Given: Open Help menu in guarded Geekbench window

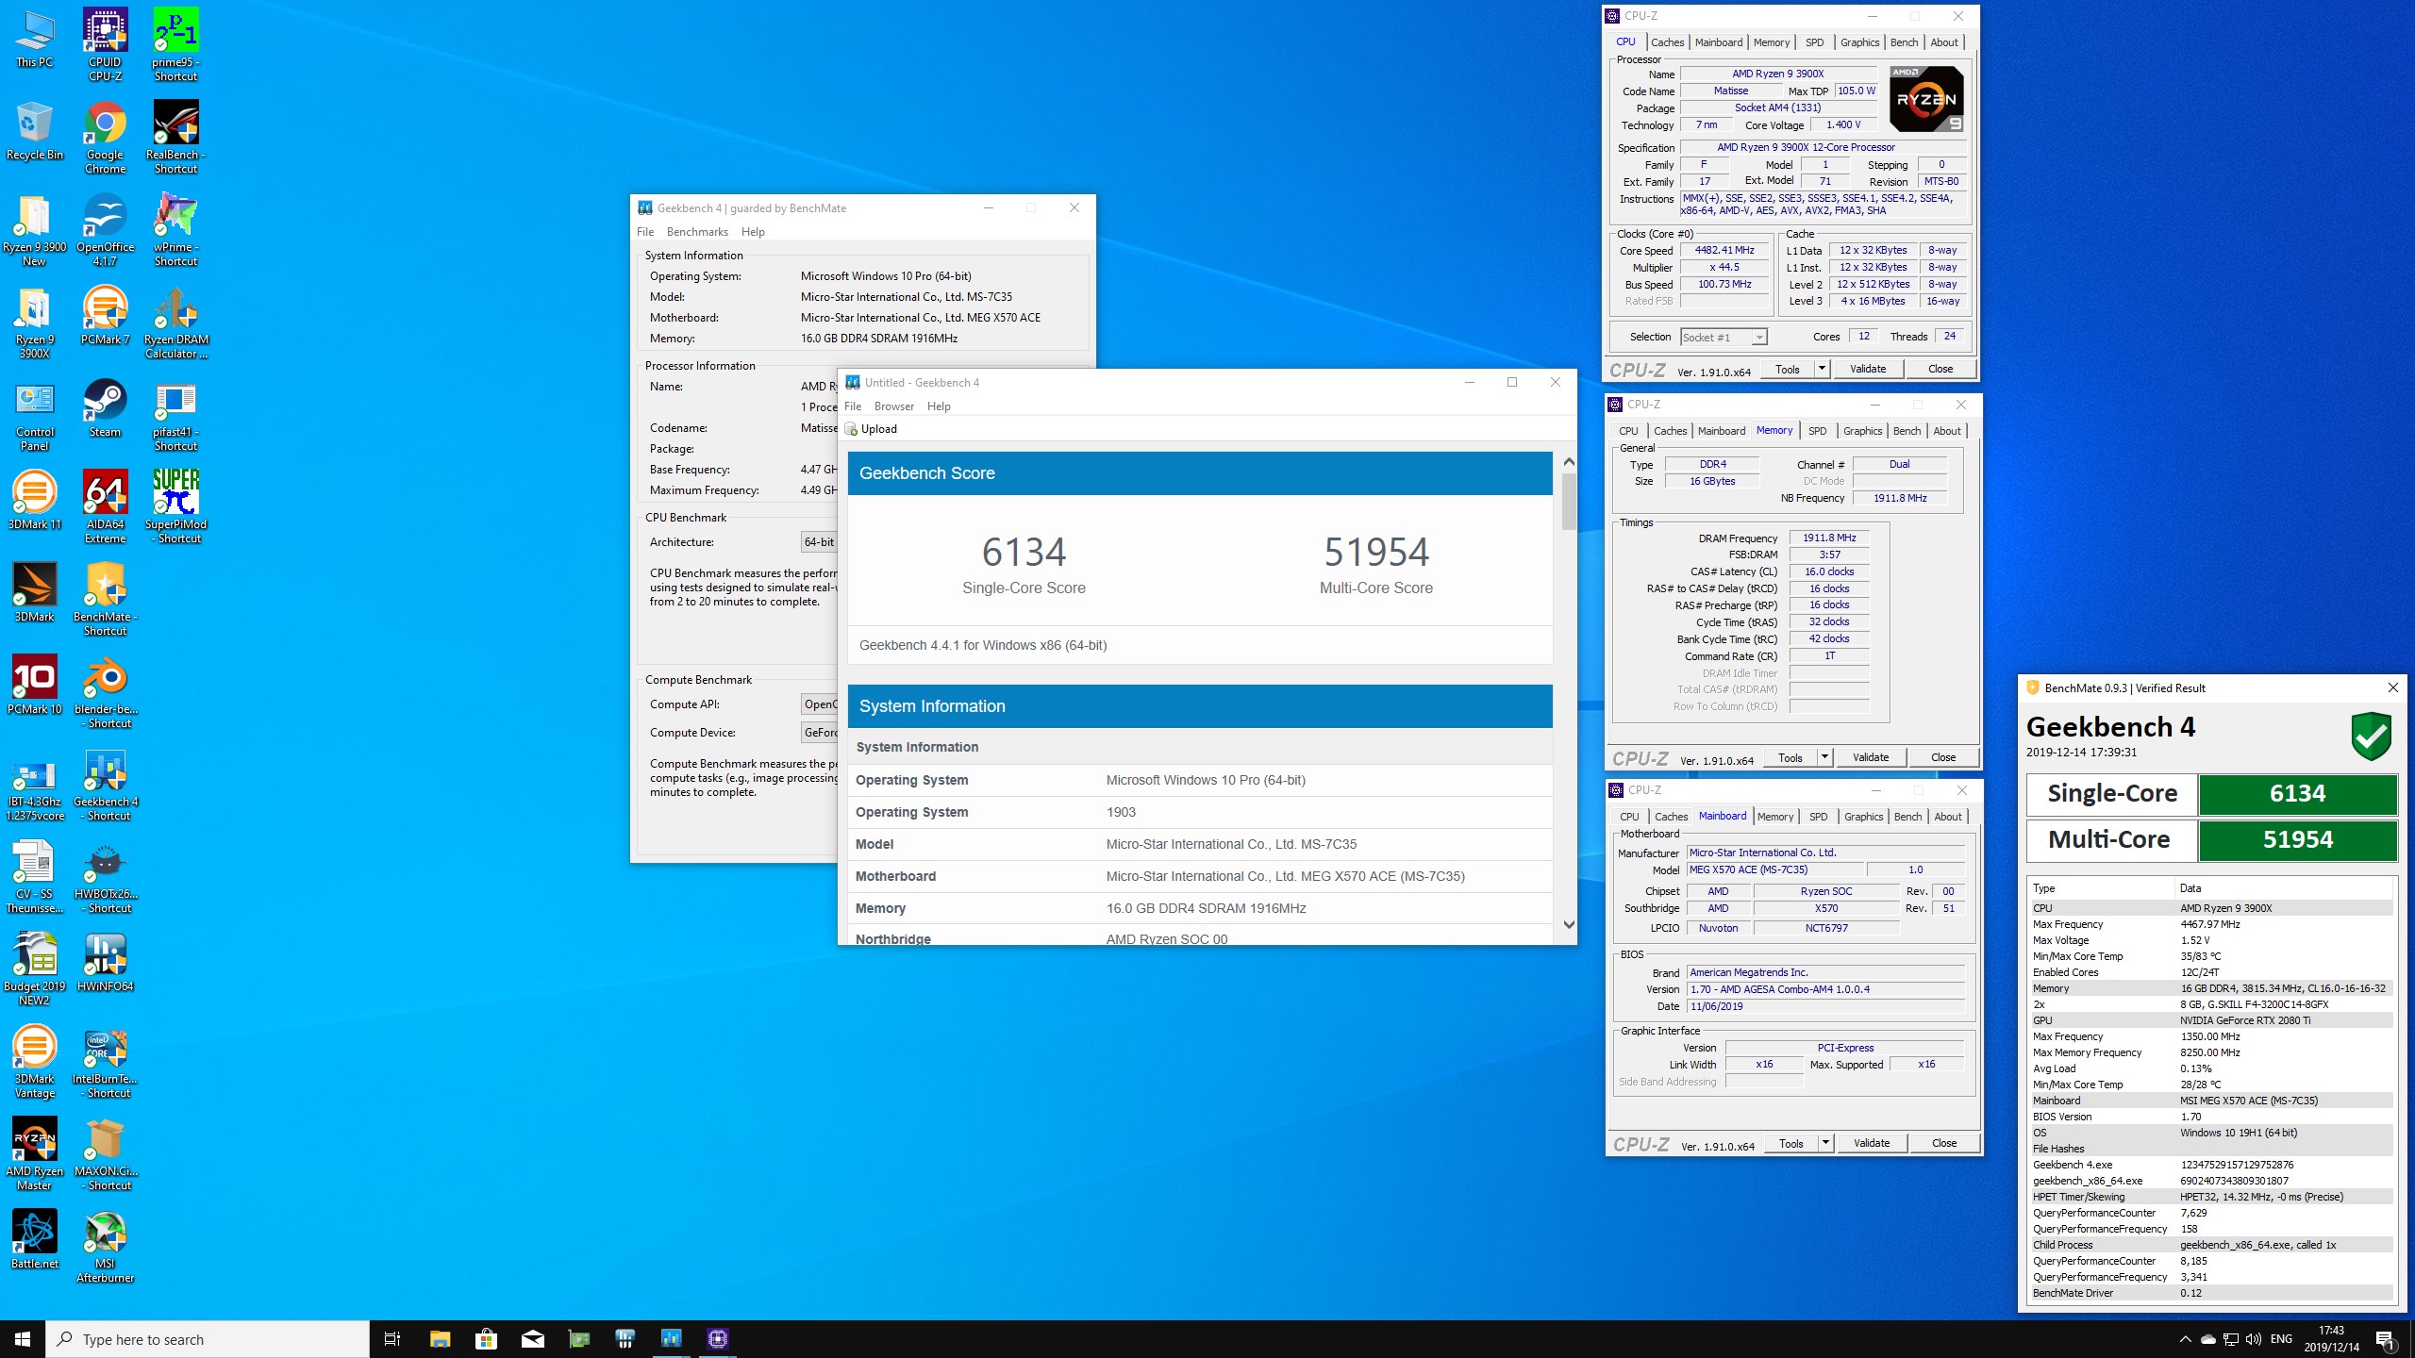Looking at the screenshot, I should point(753,232).
